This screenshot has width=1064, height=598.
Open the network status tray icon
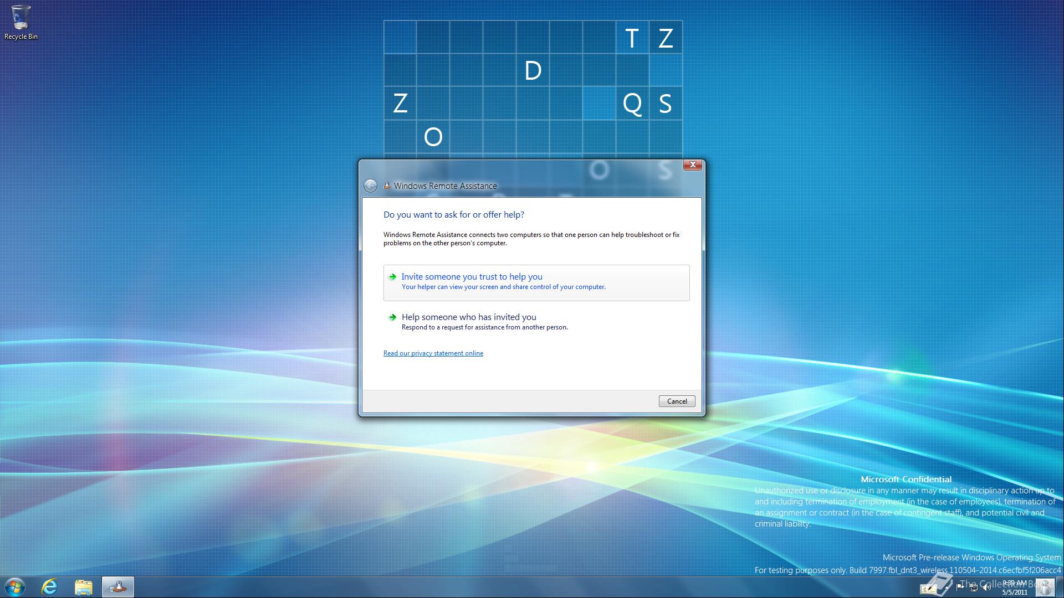tap(974, 587)
